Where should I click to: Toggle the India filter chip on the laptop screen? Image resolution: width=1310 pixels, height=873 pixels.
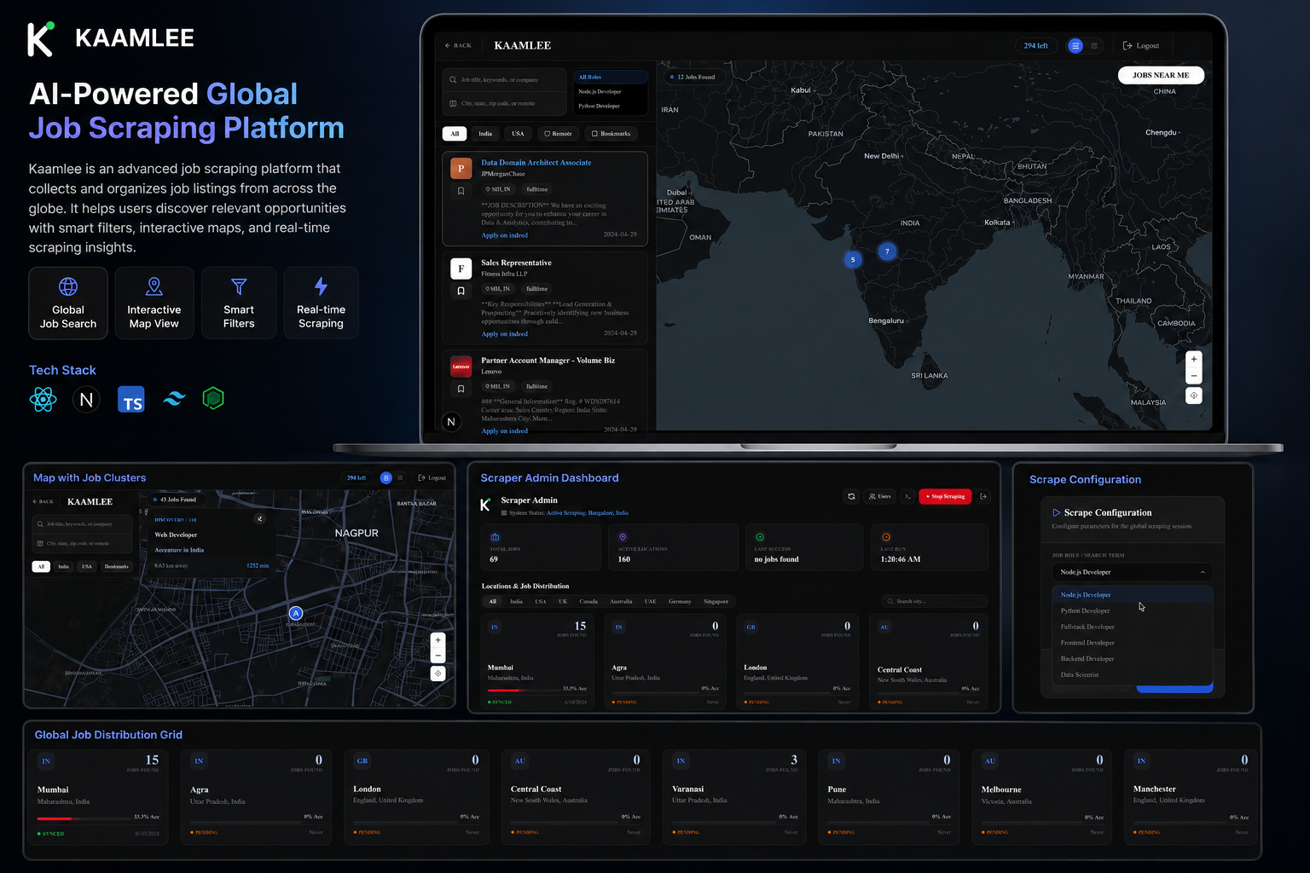pos(485,134)
